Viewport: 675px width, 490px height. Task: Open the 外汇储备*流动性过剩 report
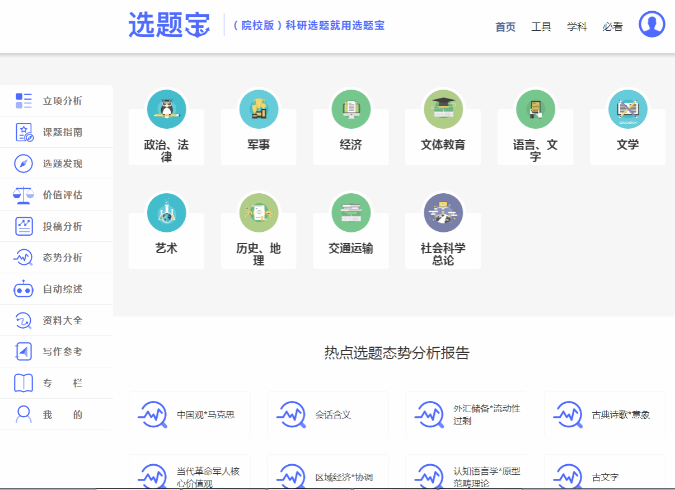466,415
